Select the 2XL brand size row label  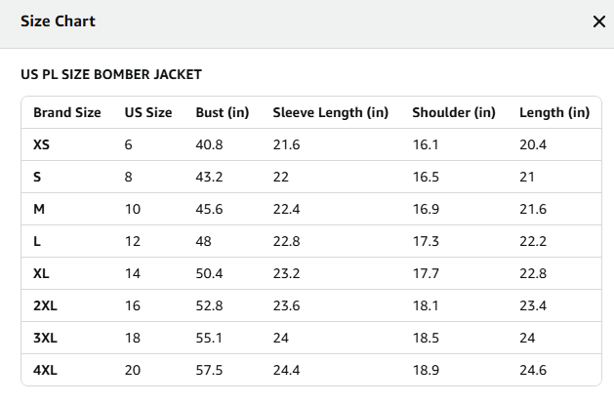45,305
